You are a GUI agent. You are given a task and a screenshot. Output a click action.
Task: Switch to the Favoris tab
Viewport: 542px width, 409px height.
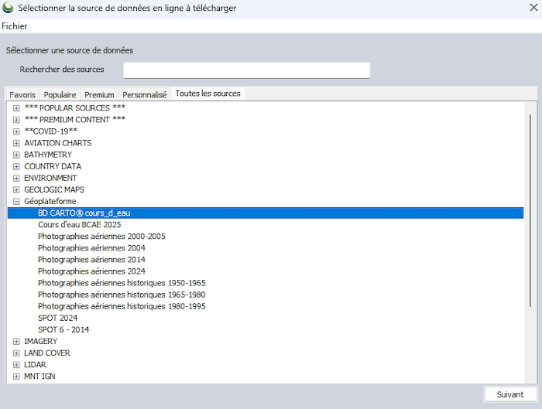tap(22, 94)
